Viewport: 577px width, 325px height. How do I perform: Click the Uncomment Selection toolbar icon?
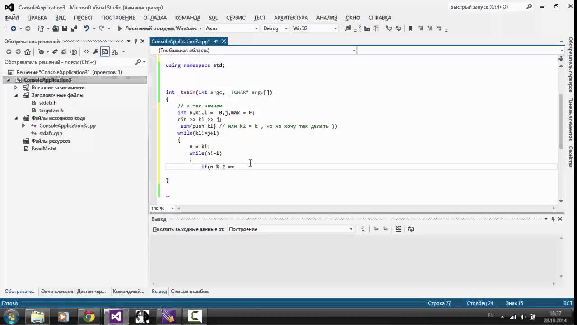pyautogui.click(x=398, y=28)
